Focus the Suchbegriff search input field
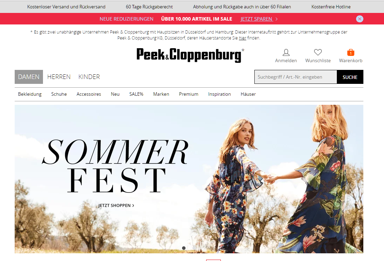Screen dimensions: 384x261 296,77
